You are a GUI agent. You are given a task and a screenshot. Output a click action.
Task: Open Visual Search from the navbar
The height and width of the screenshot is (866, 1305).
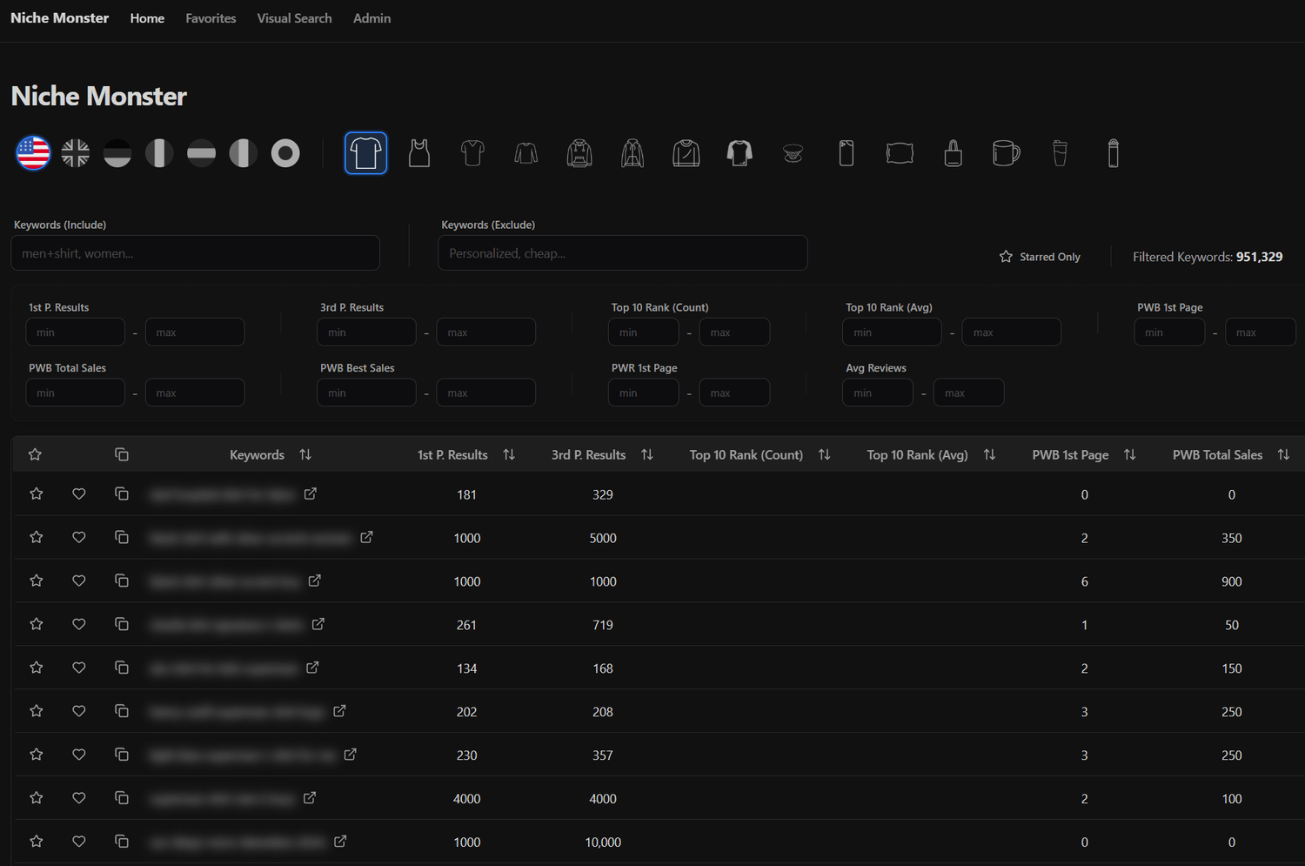[x=294, y=18]
